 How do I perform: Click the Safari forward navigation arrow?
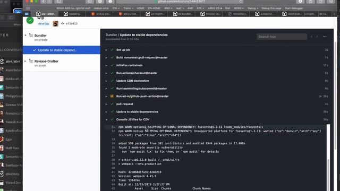click(x=49, y=2)
